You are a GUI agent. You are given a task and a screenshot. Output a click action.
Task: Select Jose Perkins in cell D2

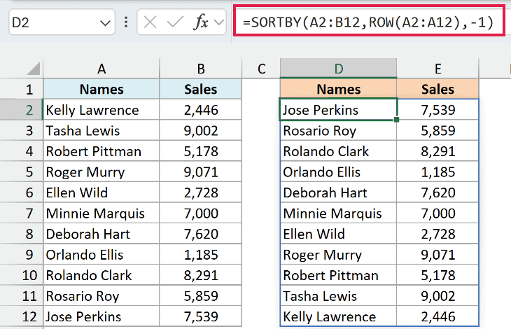click(339, 110)
